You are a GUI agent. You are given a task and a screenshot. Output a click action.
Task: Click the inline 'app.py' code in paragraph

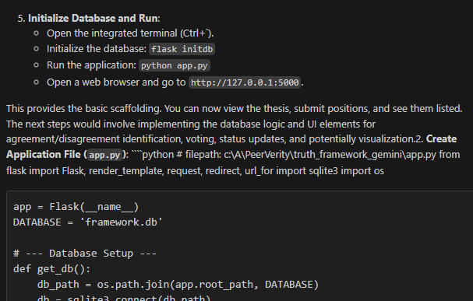click(104, 155)
